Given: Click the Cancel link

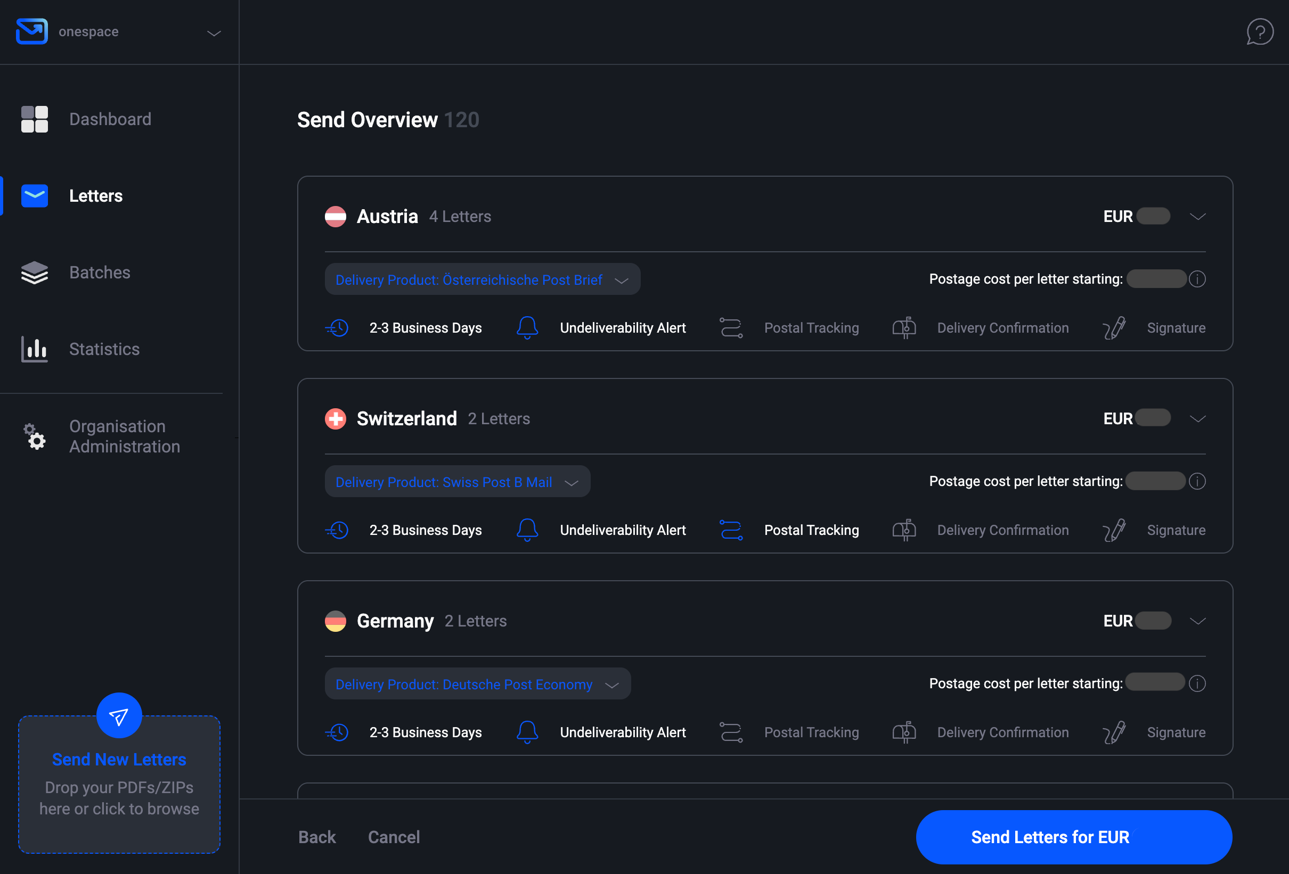Looking at the screenshot, I should [394, 837].
